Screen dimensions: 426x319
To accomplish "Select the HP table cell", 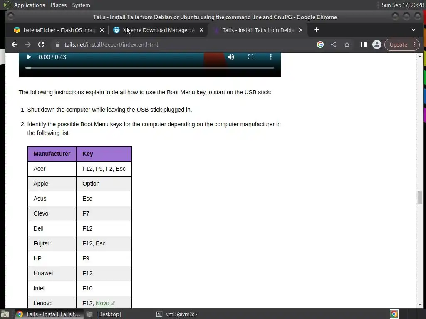I will 52,258.
